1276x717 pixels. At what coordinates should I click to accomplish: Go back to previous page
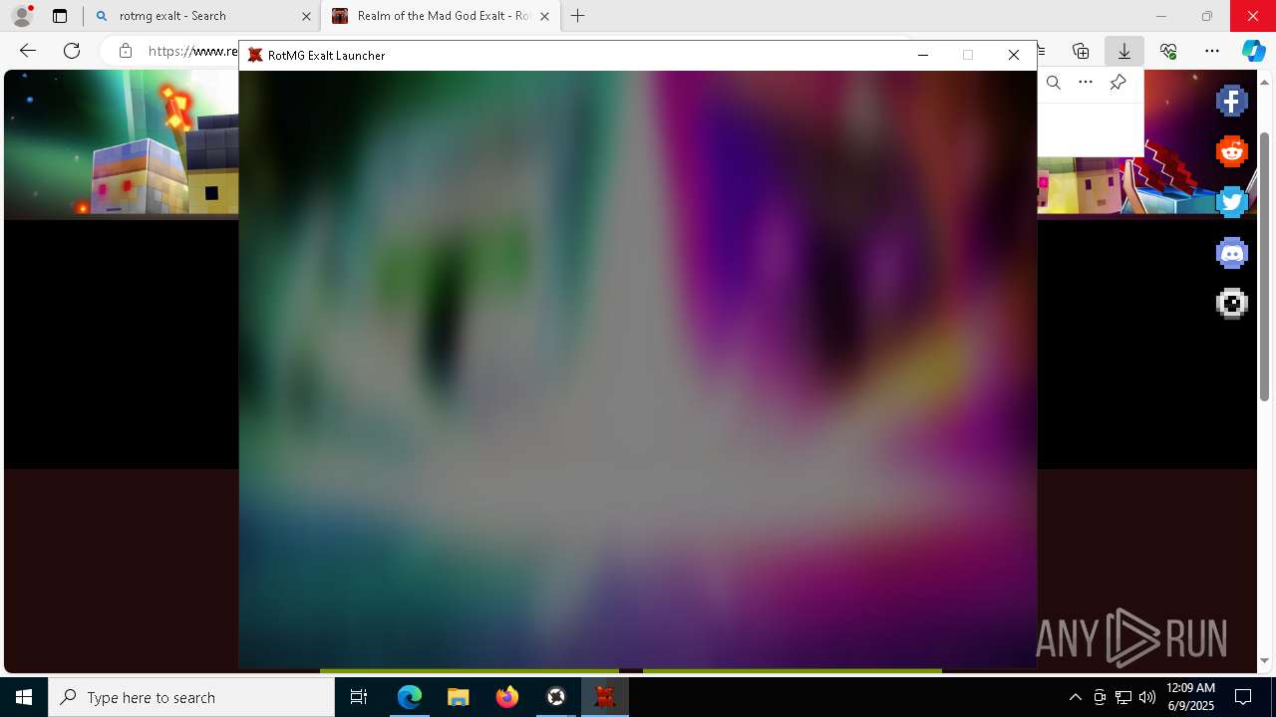click(28, 51)
